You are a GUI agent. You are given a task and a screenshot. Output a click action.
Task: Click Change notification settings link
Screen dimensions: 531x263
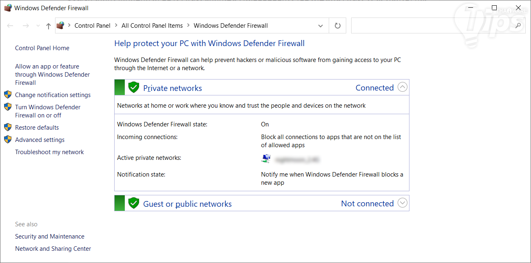coord(53,95)
